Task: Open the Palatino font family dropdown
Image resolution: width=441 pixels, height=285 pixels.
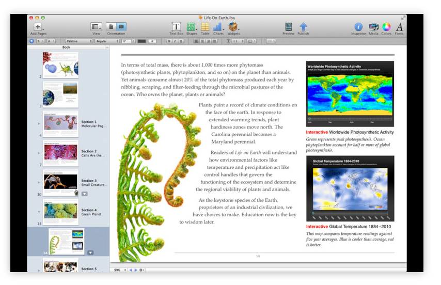Action: (78, 41)
